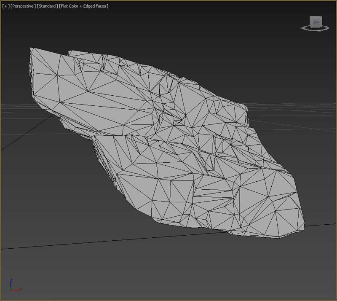Click the blue Z axis of the world tripod
This screenshot has width=337, height=301.
[11, 283]
